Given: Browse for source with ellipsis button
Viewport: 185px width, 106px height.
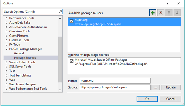Looking at the screenshot, I should [x=156, y=87].
